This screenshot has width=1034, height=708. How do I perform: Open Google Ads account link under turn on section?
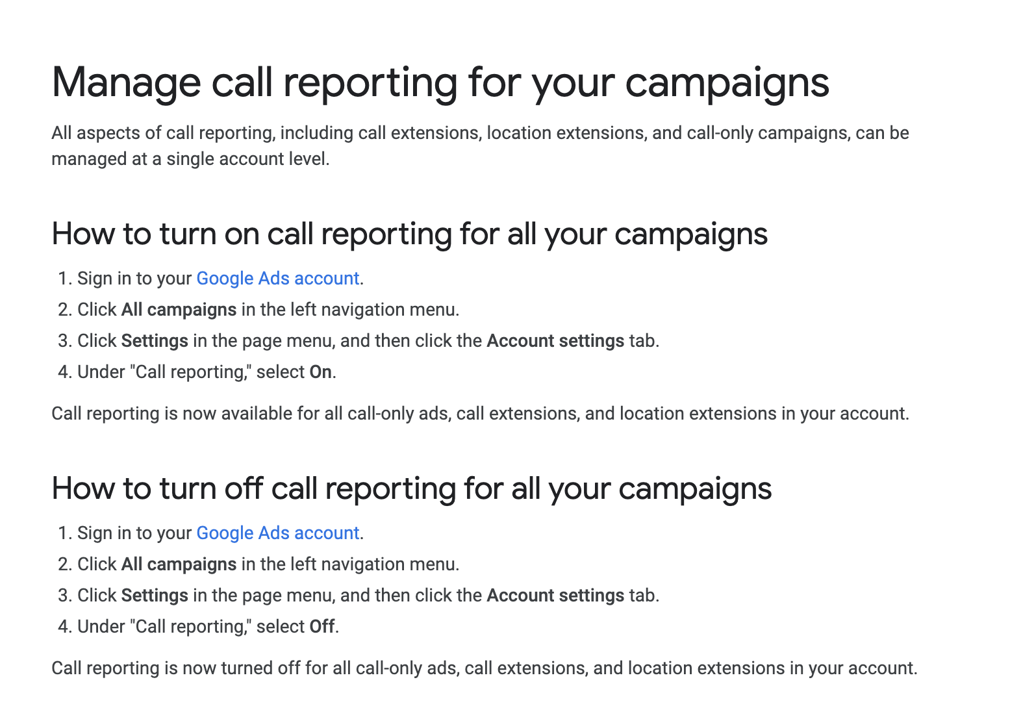[278, 279]
